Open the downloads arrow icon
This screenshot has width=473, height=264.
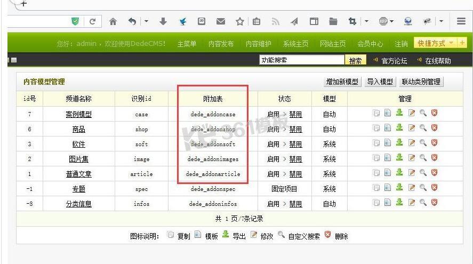tap(163, 21)
